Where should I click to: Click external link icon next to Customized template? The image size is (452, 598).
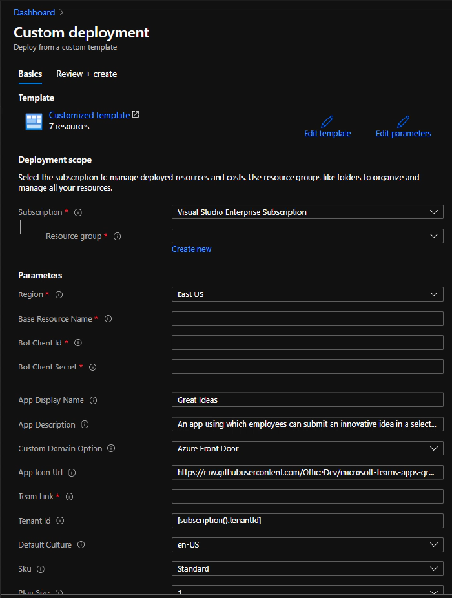pyautogui.click(x=136, y=114)
